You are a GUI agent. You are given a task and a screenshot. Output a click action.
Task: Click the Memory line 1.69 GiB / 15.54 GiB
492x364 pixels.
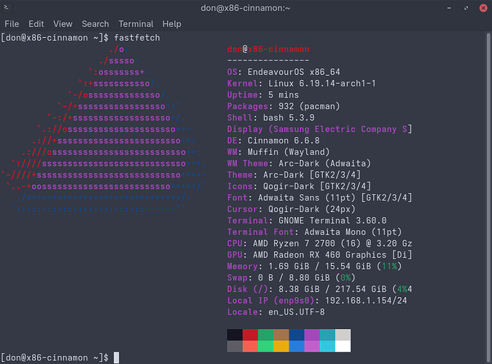point(314,266)
